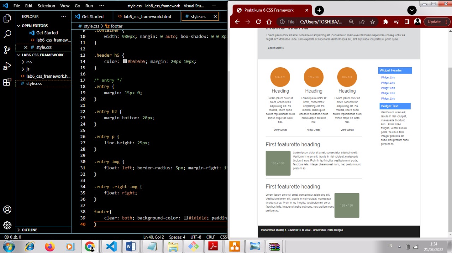
Task: Bookmark this page with the star icon
Action: click(373, 22)
